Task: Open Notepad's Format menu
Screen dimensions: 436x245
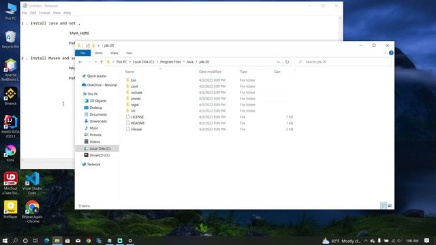Action: pyautogui.click(x=44, y=13)
